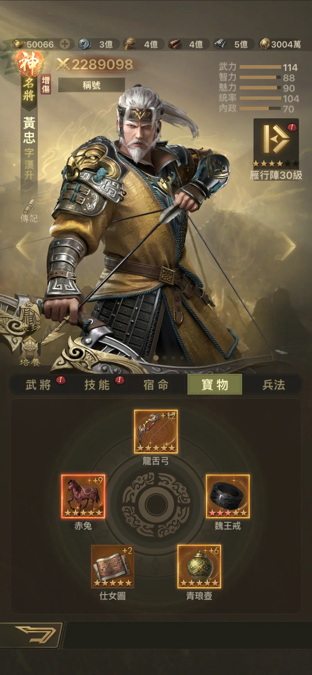Switch to the 武將 tab

pos(39,384)
